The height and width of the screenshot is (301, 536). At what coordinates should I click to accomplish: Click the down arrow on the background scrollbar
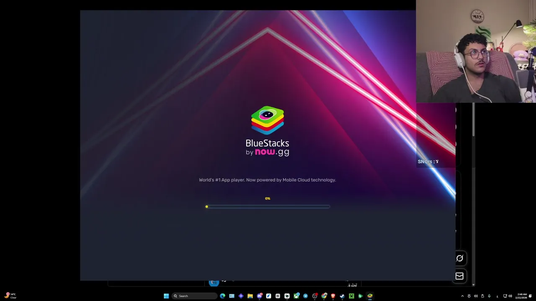pyautogui.click(x=473, y=285)
